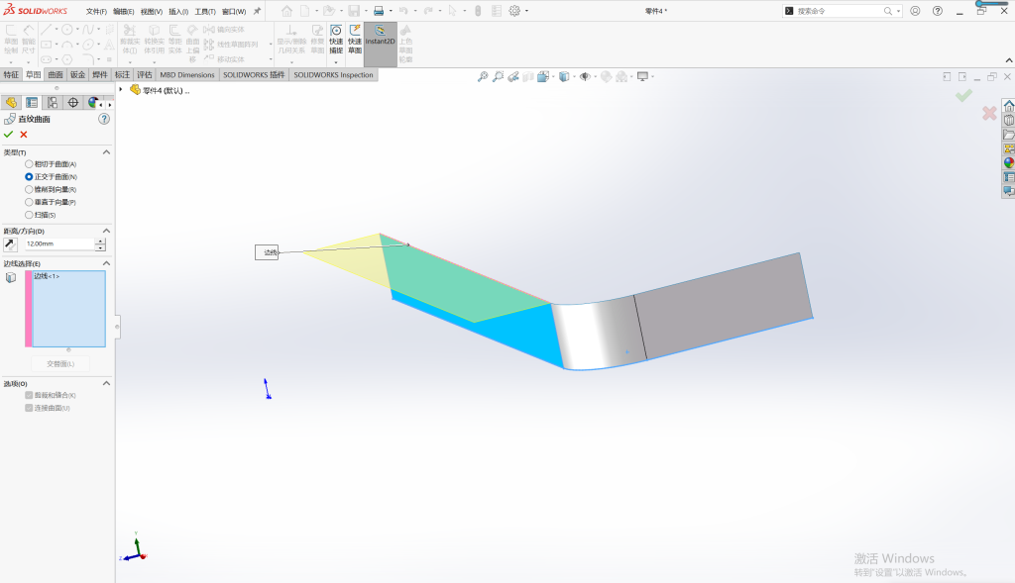Open the help icon for 直纹曲面
1015x583 pixels.
pyautogui.click(x=104, y=119)
